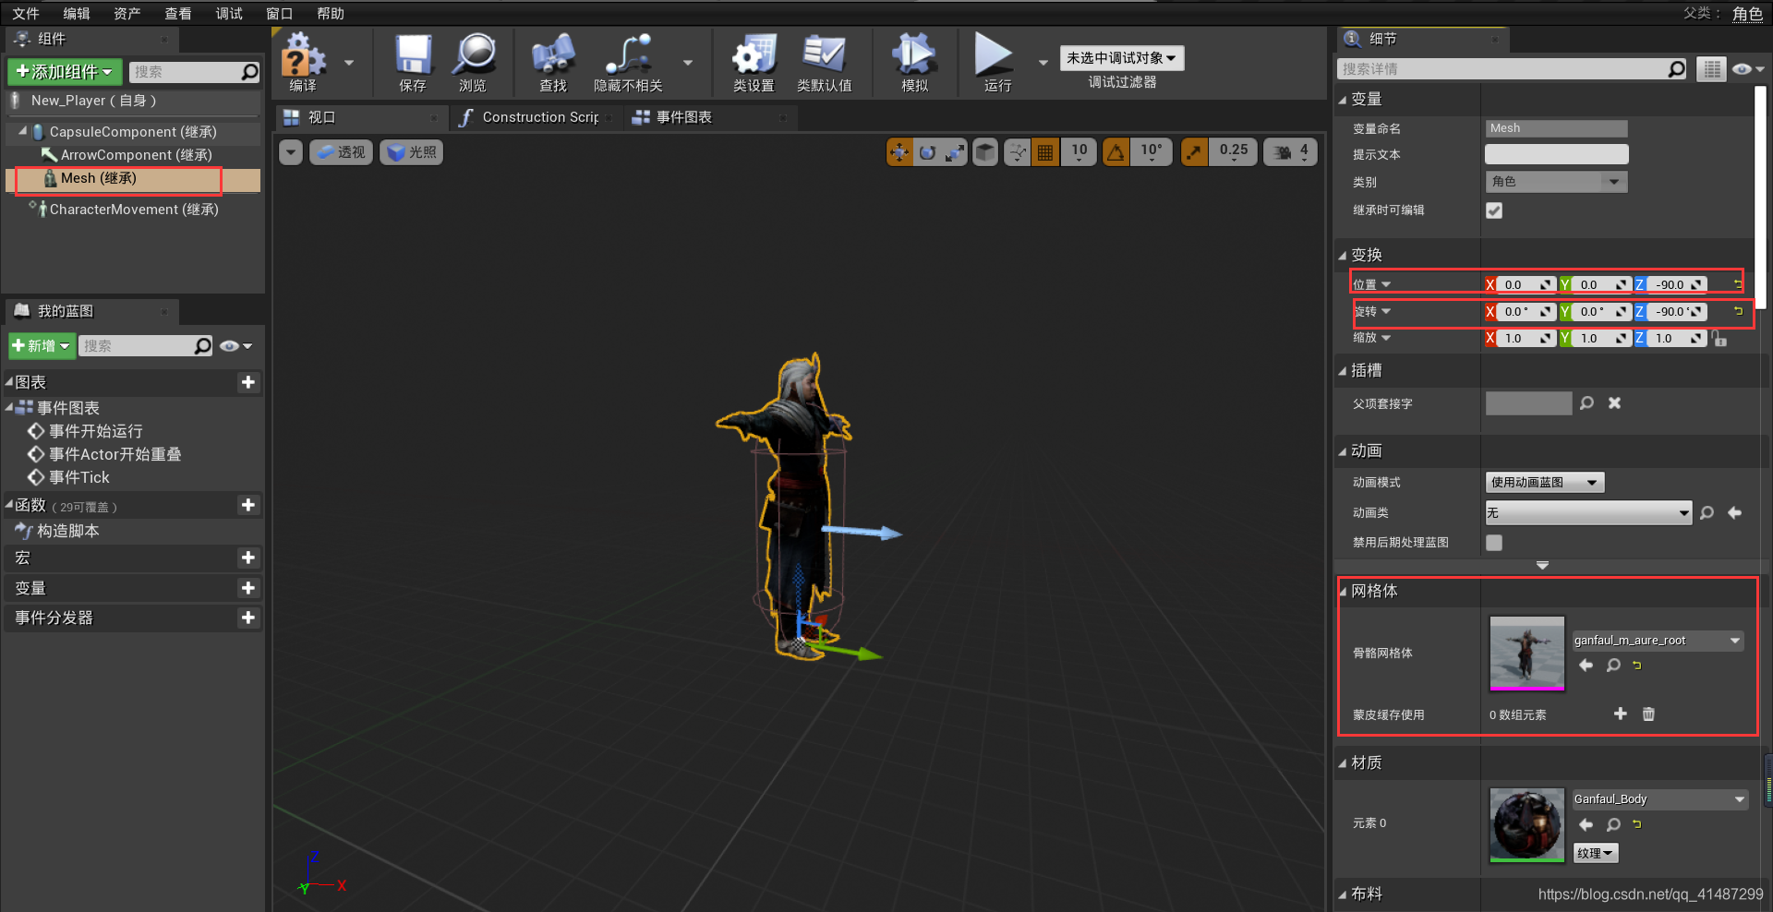The image size is (1773, 912).
Task: Toggle My Blueprint view options eye icon
Action: [235, 346]
